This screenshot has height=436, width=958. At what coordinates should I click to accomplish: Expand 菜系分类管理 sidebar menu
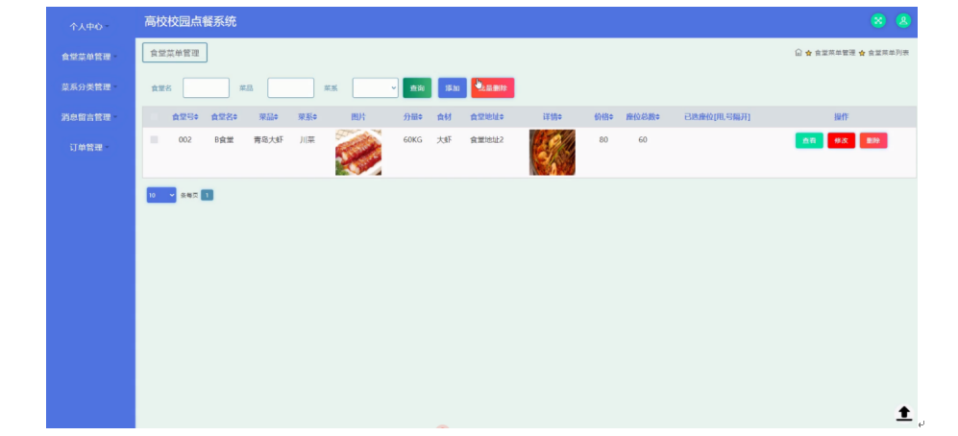tap(89, 86)
